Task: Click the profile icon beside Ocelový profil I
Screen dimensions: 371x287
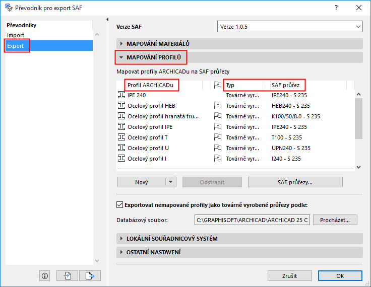Action: coord(121,159)
